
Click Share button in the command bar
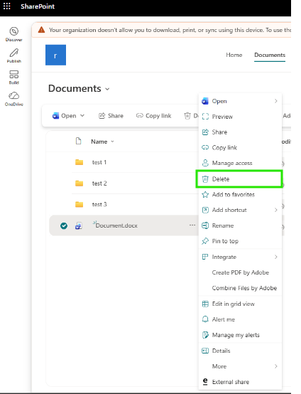coord(111,116)
